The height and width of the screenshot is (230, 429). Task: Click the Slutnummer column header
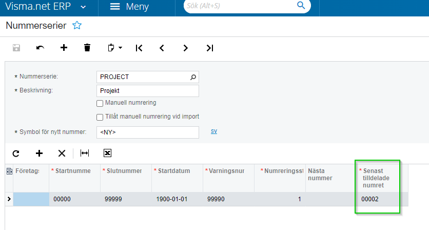click(126, 178)
